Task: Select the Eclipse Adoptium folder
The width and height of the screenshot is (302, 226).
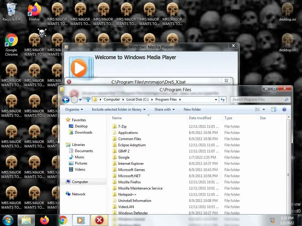Action: click(x=129, y=145)
